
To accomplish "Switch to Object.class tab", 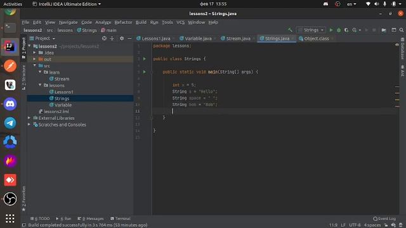I will click(x=316, y=39).
